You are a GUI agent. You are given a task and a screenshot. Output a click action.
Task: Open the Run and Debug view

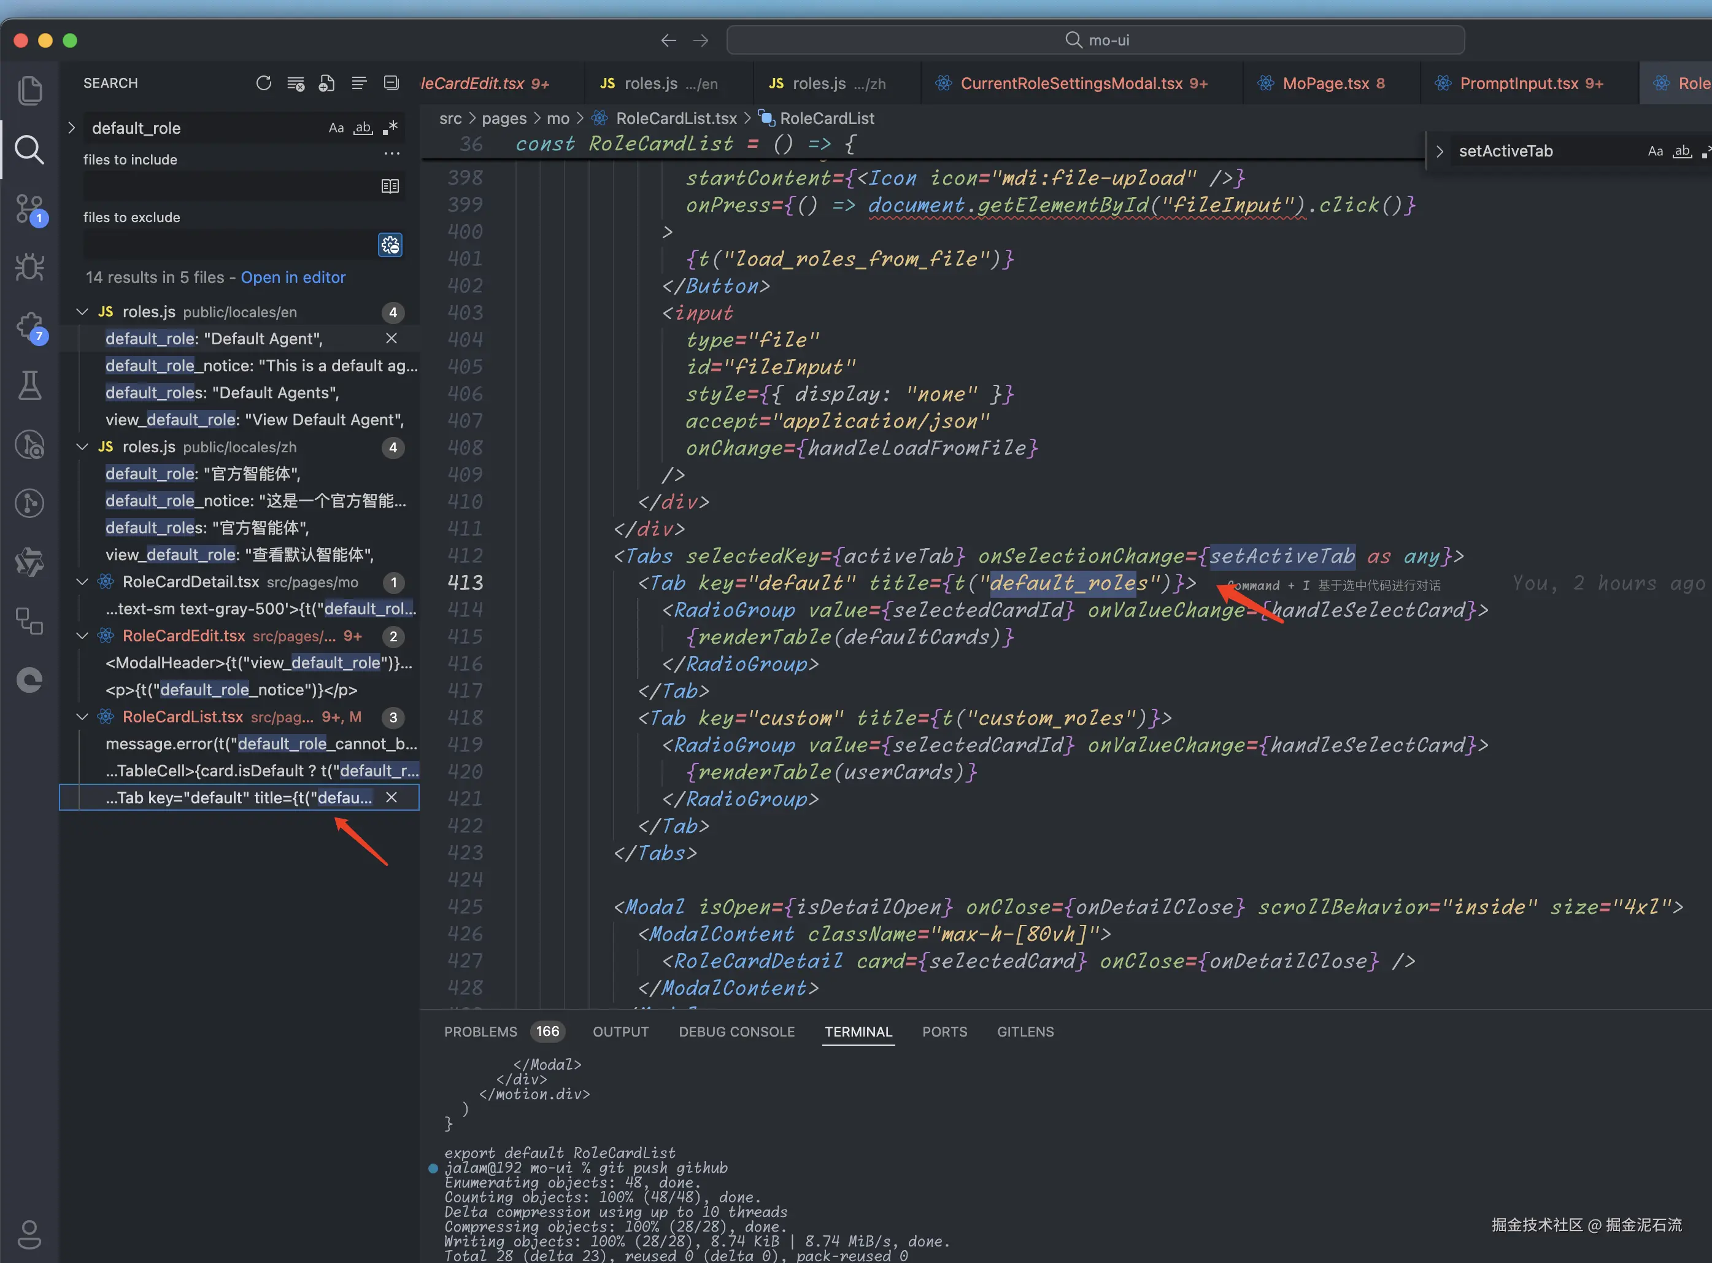click(30, 267)
